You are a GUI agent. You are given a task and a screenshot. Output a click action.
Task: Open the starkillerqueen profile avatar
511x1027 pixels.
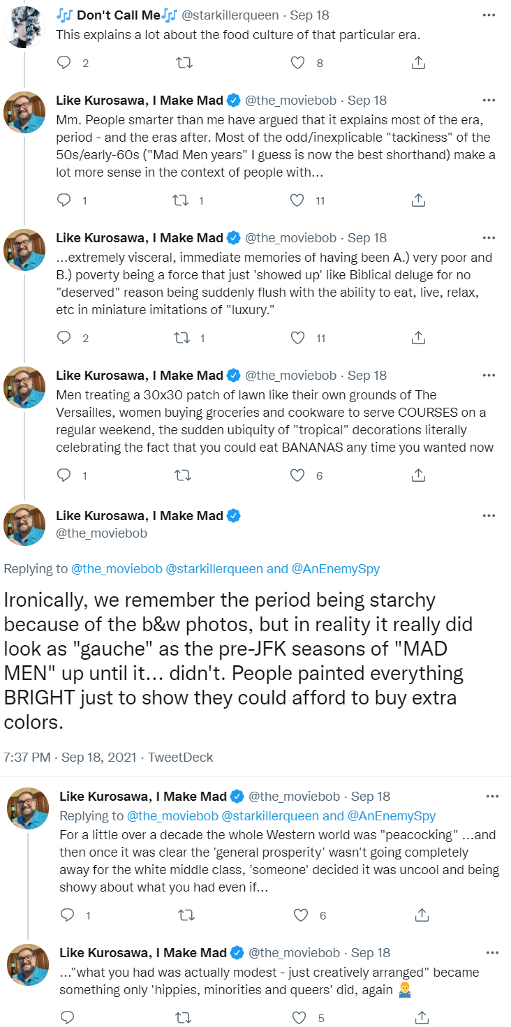pyautogui.click(x=27, y=27)
